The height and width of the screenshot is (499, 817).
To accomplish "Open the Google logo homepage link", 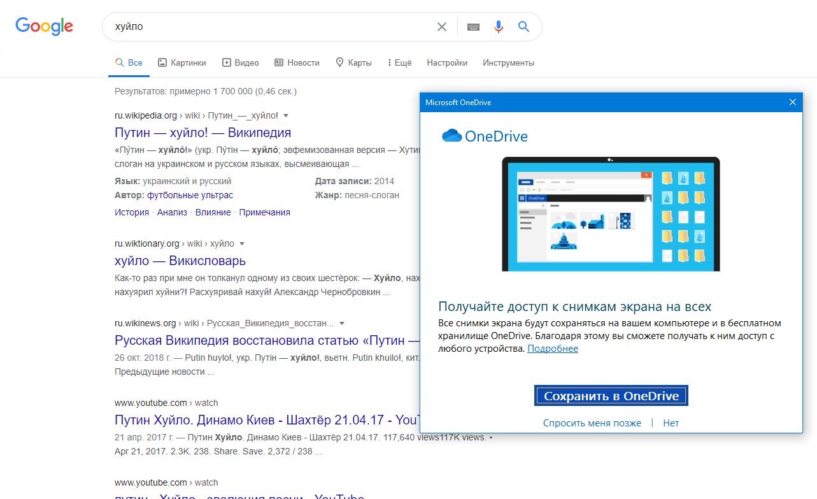I will [x=45, y=26].
